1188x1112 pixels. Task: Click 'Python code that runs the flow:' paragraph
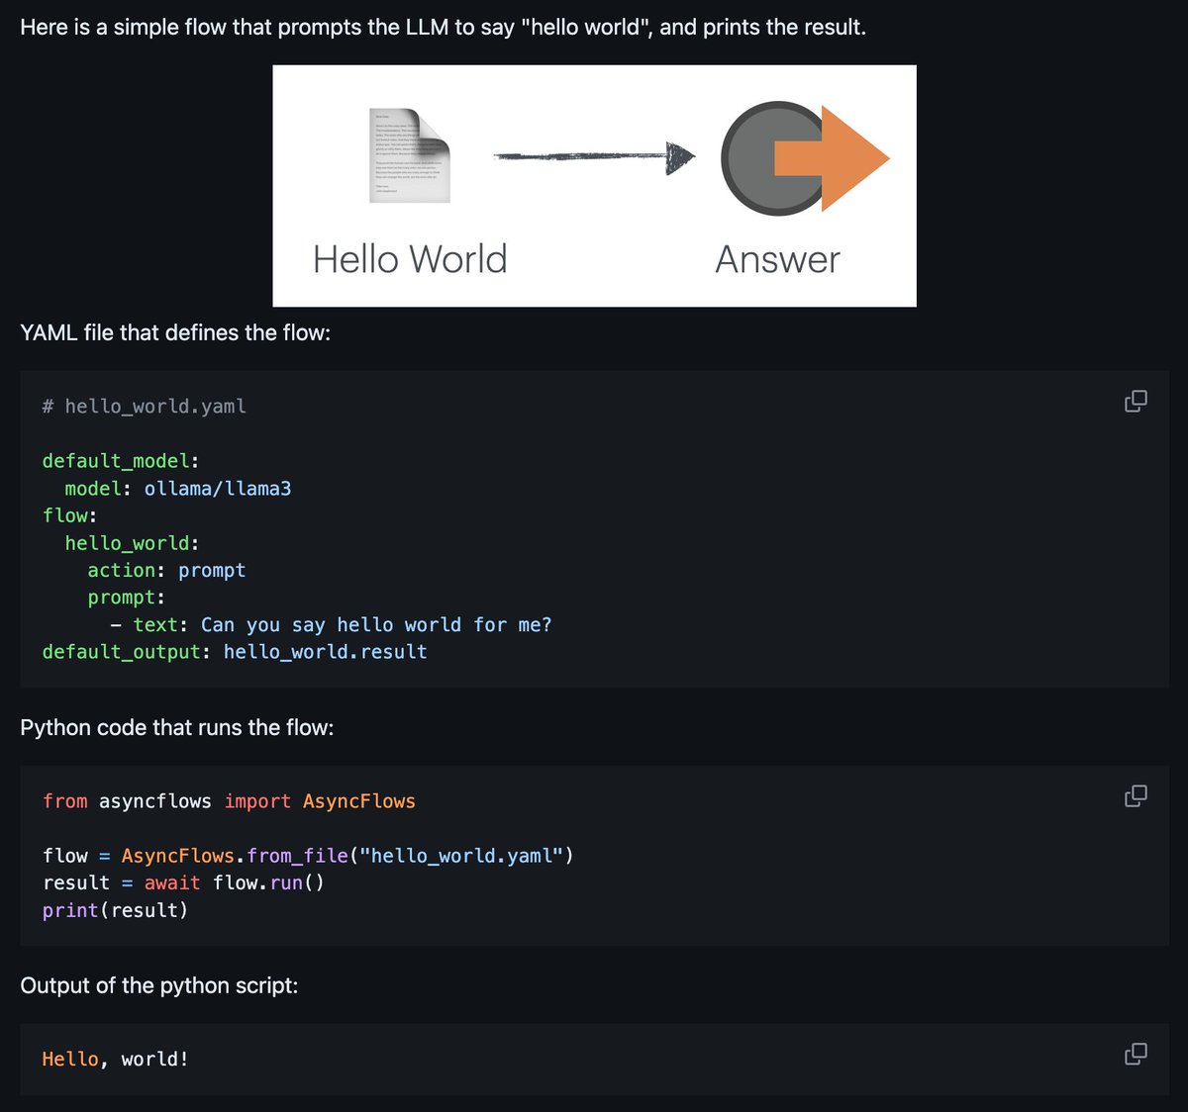point(177,727)
